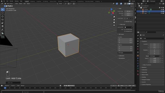The height and width of the screenshot is (93, 165).
Task: Expand the Motion Paths panel
Action: 145,75
